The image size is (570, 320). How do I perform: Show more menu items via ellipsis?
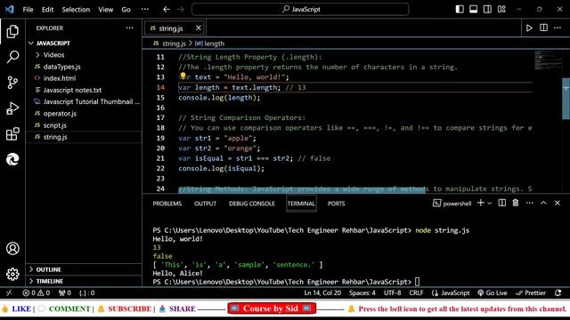144,10
